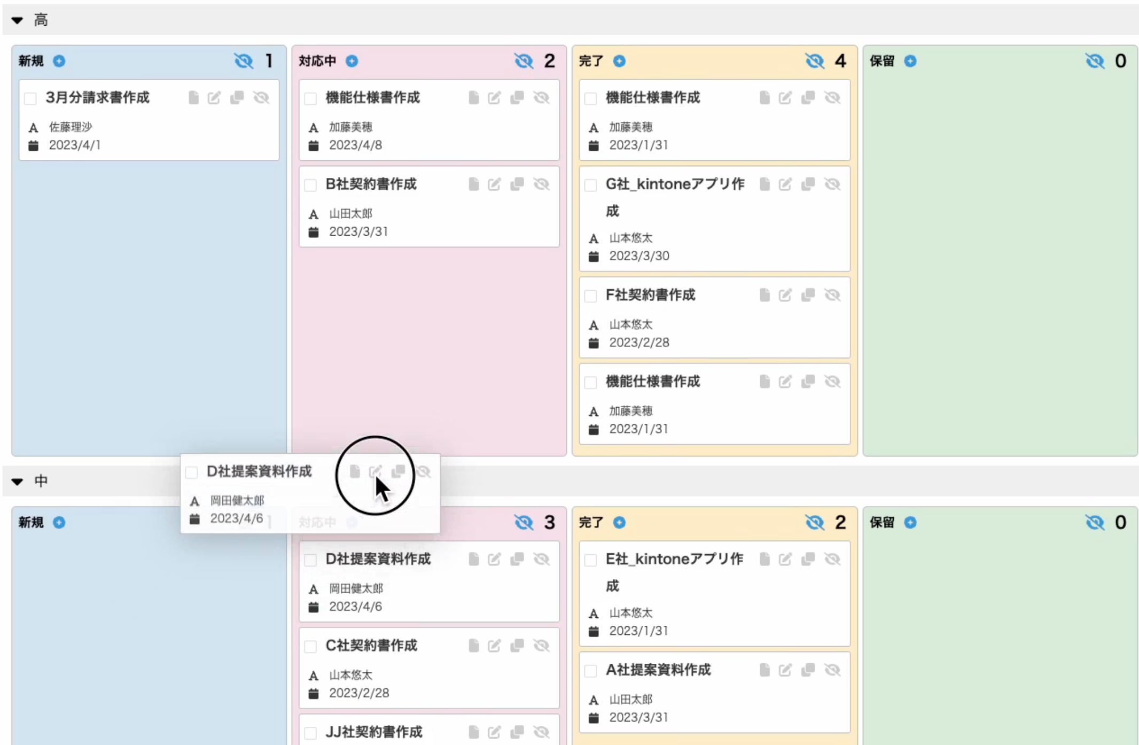Open document icon on C社契約書作成 card

(473, 646)
